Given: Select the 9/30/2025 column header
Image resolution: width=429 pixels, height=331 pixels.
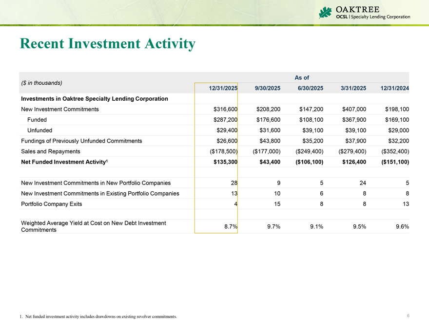Looking at the screenshot, I should (x=268, y=88).
